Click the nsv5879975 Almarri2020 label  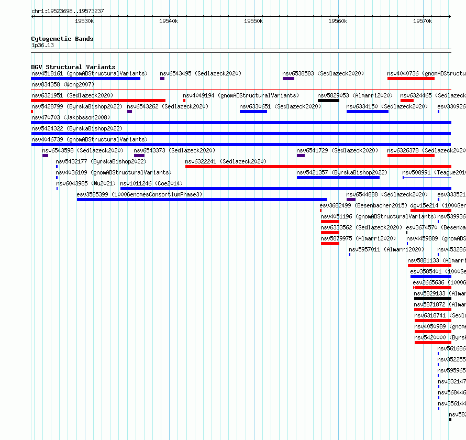(358, 238)
